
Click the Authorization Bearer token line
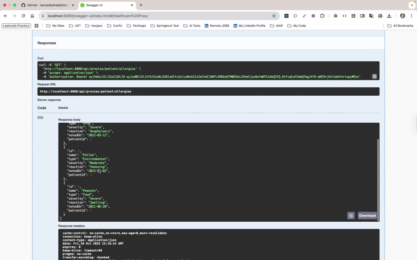pos(201,77)
